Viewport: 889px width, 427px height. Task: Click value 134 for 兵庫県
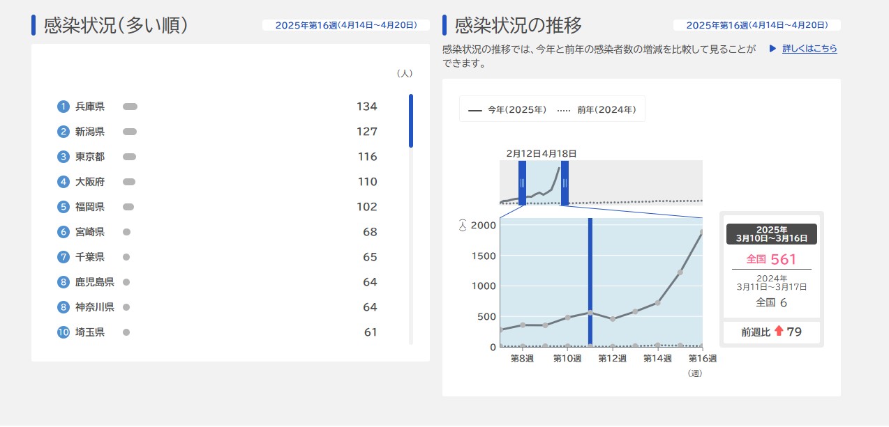point(366,107)
